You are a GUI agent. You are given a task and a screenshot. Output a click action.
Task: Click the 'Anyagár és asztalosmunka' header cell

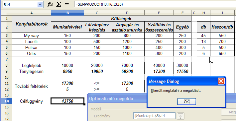(x=127, y=27)
